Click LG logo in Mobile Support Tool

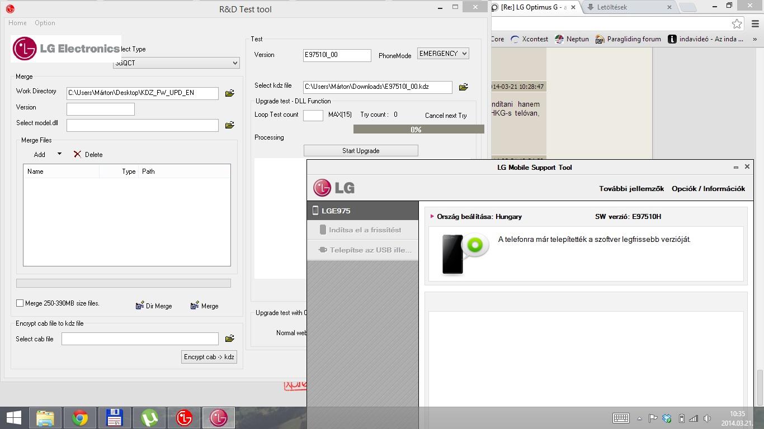(334, 188)
